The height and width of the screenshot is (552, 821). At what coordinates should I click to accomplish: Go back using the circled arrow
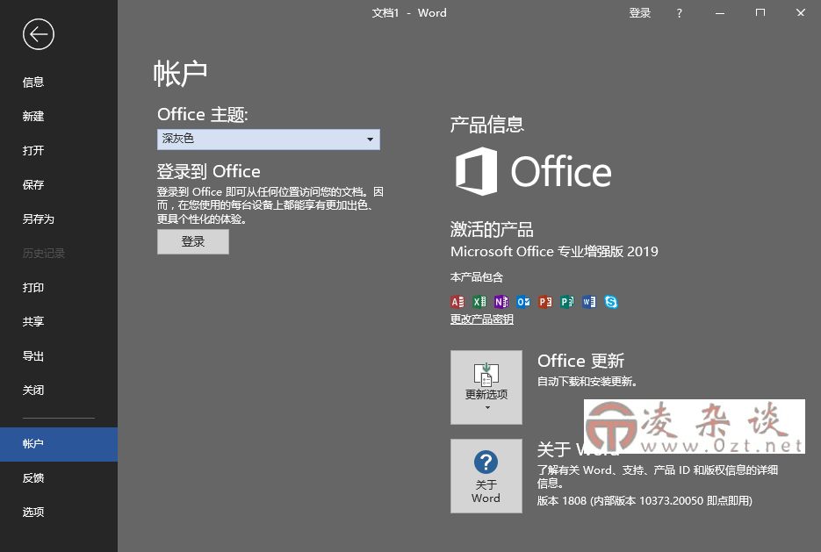click(39, 34)
